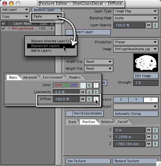This screenshot has width=161, height=166.
Task: Click the Color texture T button
Action: pyautogui.click(x=96, y=85)
